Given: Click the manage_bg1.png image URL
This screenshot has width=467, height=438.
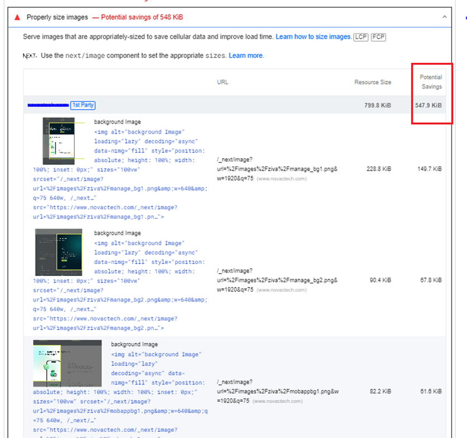Looking at the screenshot, I should pos(277,168).
